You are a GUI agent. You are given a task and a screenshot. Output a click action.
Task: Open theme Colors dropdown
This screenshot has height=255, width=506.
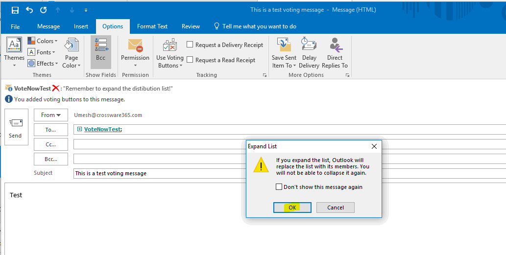click(x=43, y=41)
